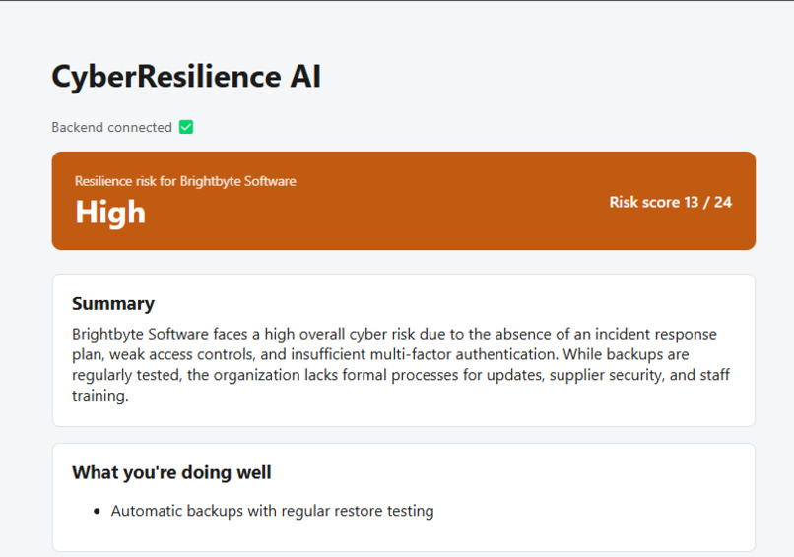Click the 'Backend connected' status text

[112, 127]
